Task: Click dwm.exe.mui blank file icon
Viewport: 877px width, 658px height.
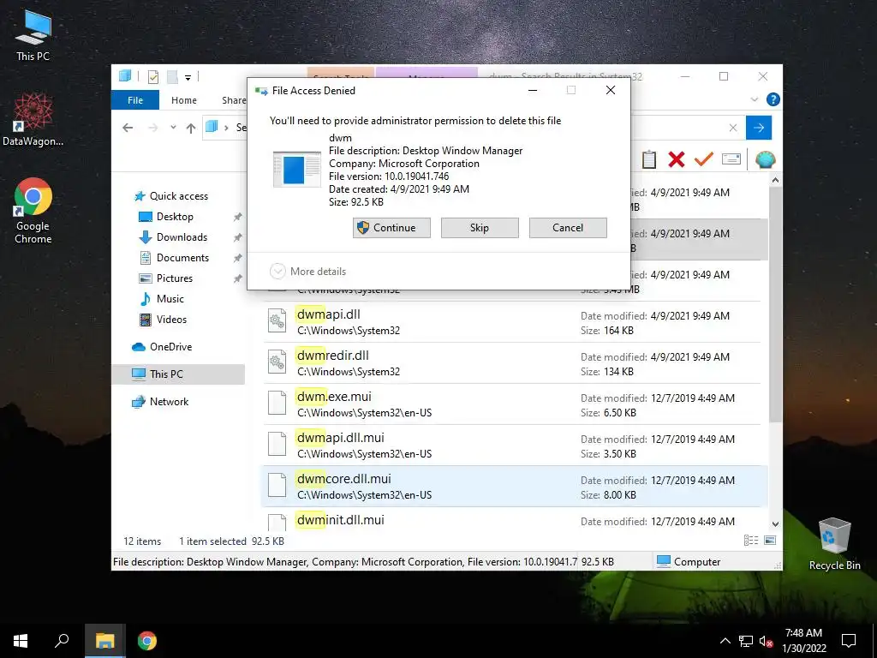Action: (277, 404)
